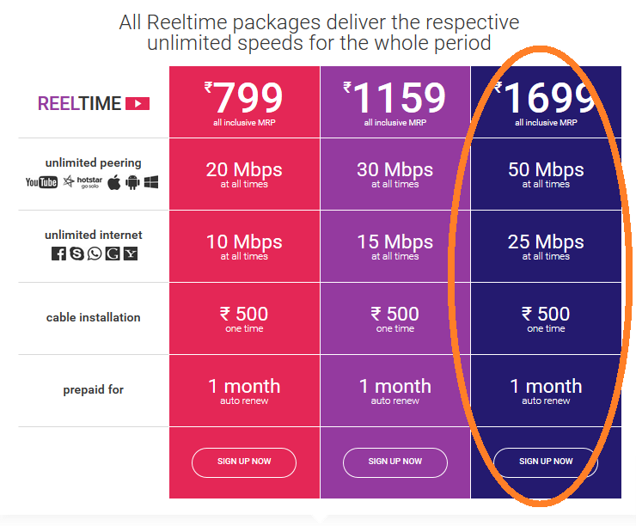Sign up now for the ₹1699 plan

(546, 462)
